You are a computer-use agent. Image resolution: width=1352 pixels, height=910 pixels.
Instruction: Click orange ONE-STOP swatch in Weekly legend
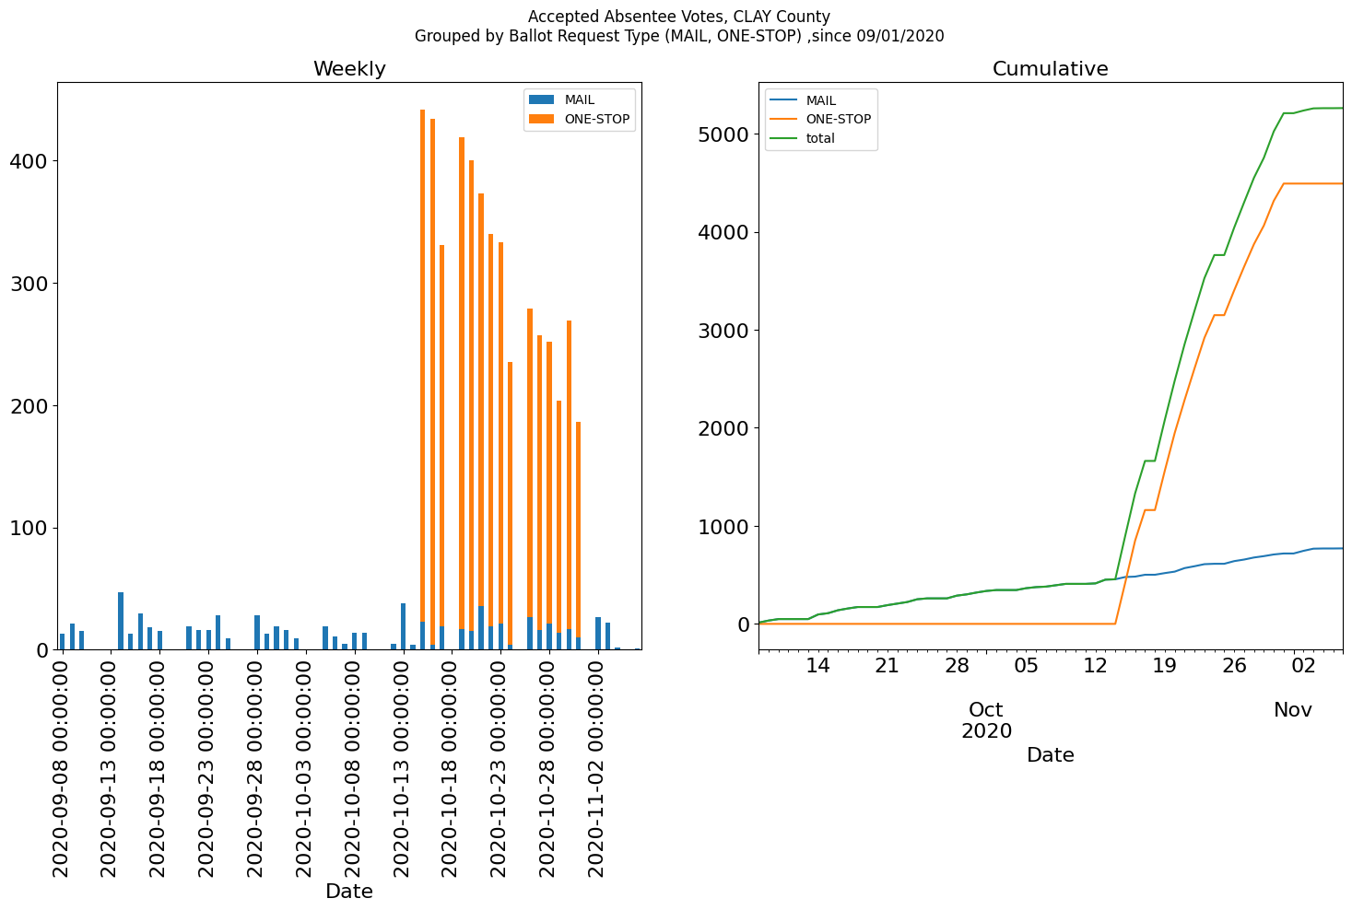pos(542,119)
